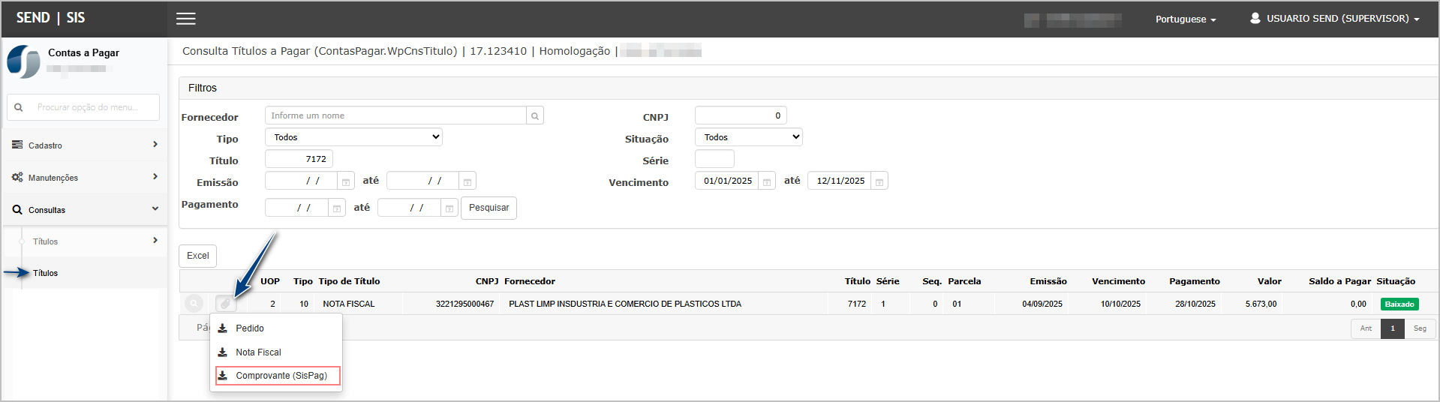Screen dimensions: 1440x402
Task: Export results with Excel button
Action: [198, 256]
